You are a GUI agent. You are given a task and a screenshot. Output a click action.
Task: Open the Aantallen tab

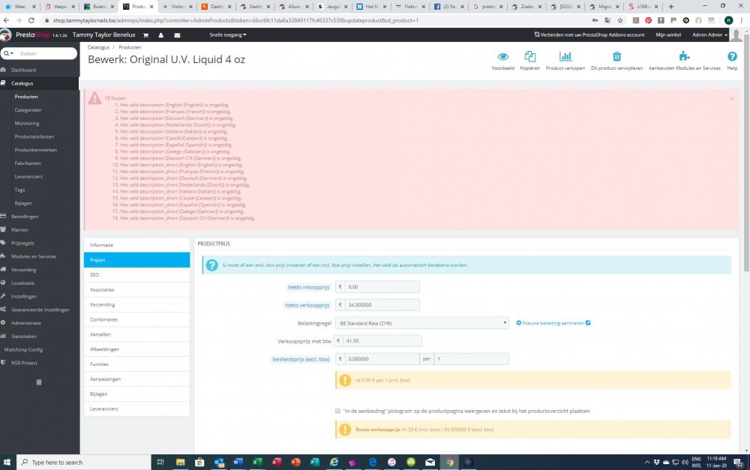point(136,334)
